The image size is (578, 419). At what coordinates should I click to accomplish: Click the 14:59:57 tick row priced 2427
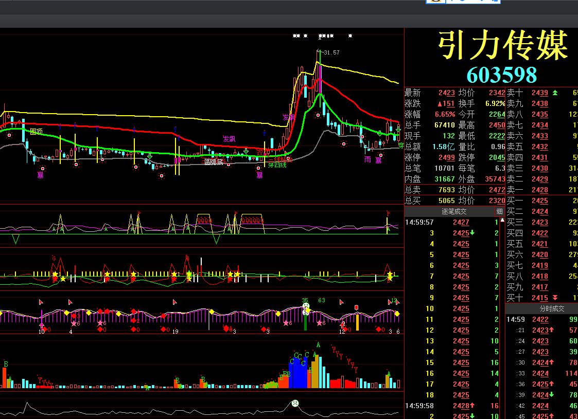pos(452,222)
